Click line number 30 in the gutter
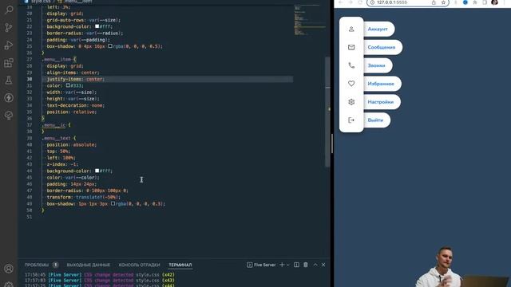The width and height of the screenshot is (511, 287). click(x=30, y=79)
